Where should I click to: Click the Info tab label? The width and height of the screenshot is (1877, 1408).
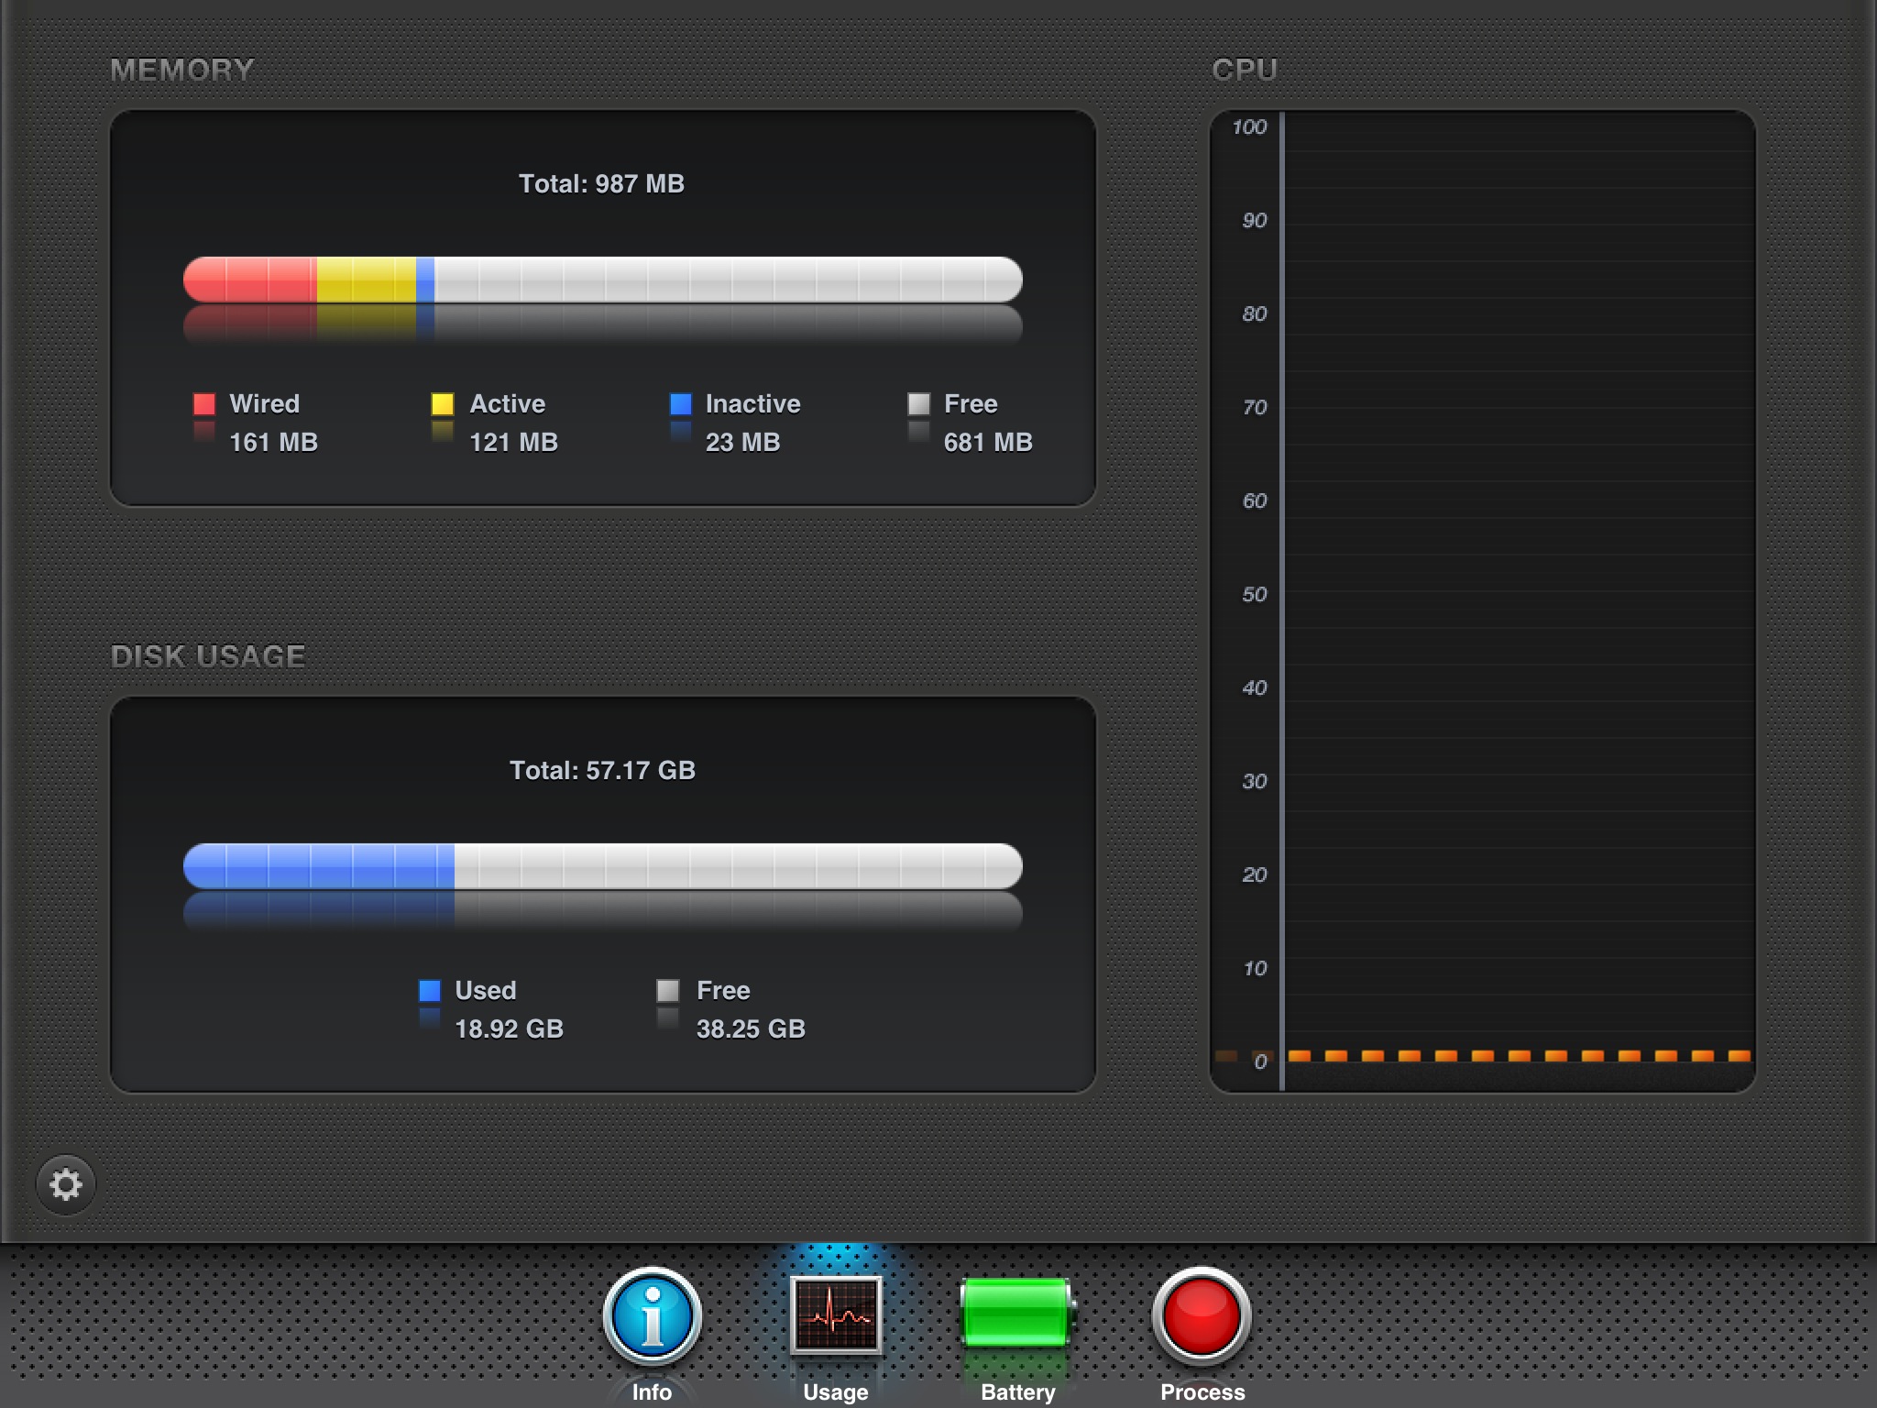(x=652, y=1391)
